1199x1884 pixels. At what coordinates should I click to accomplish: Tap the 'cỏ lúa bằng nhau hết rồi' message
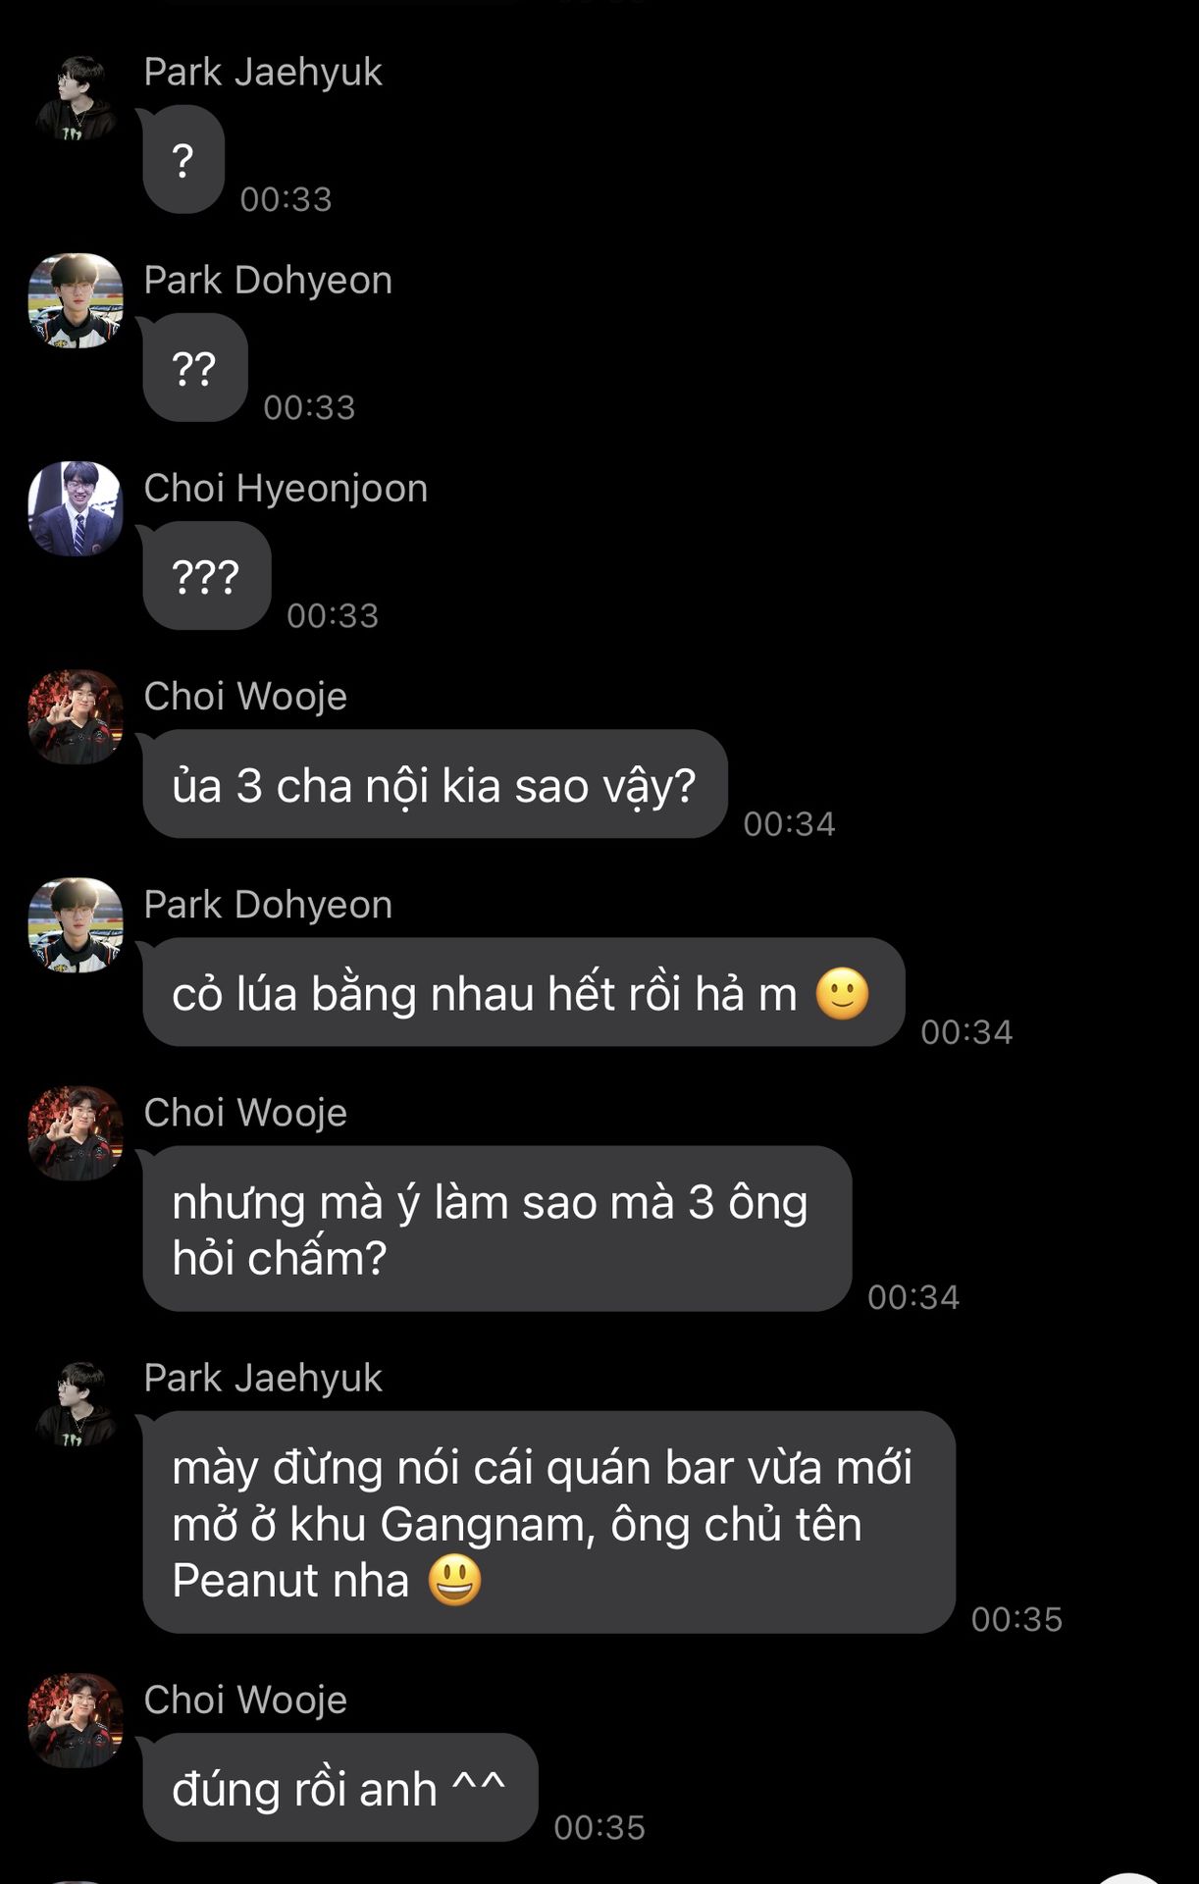pos(524,991)
